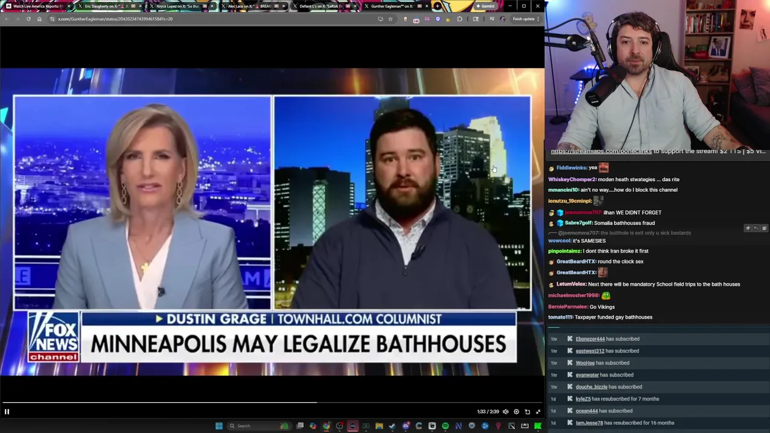Seek on the video progress bar
The image size is (770, 433).
[x=272, y=402]
